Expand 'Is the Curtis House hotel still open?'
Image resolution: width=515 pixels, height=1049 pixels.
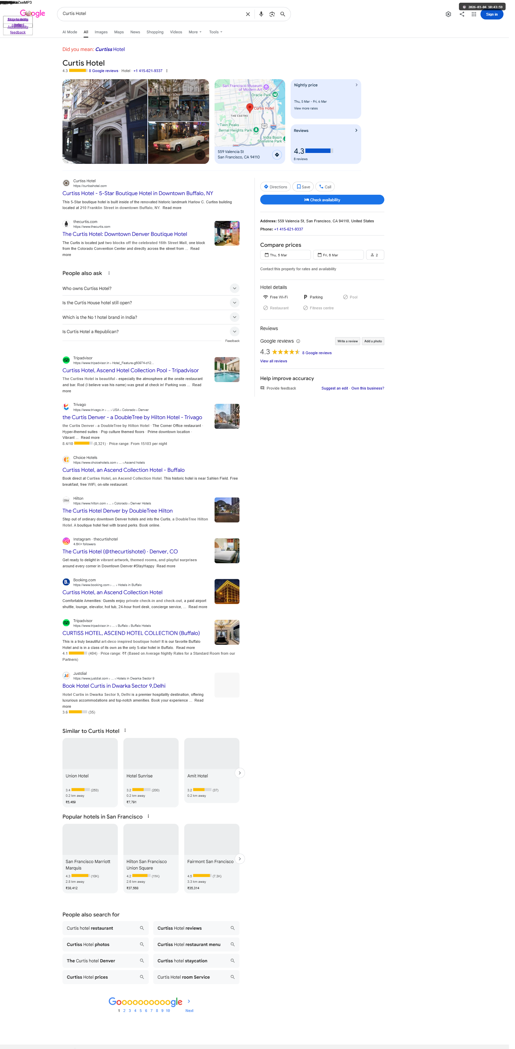(151, 303)
